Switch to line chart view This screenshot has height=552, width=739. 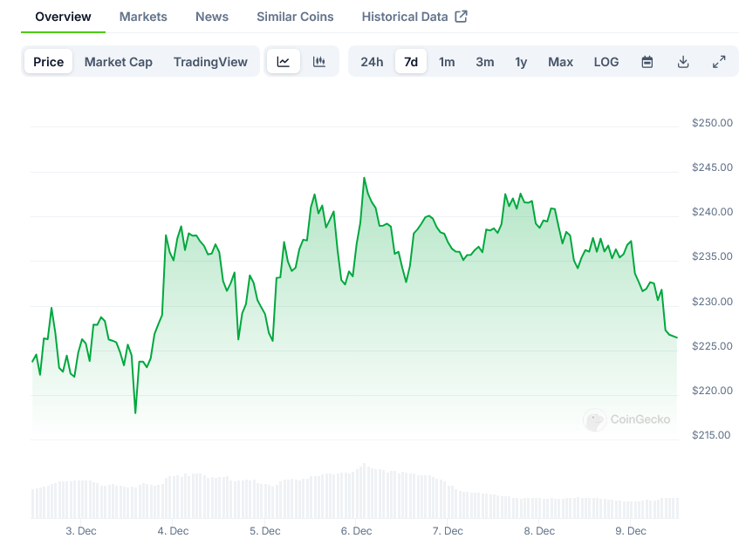(284, 62)
